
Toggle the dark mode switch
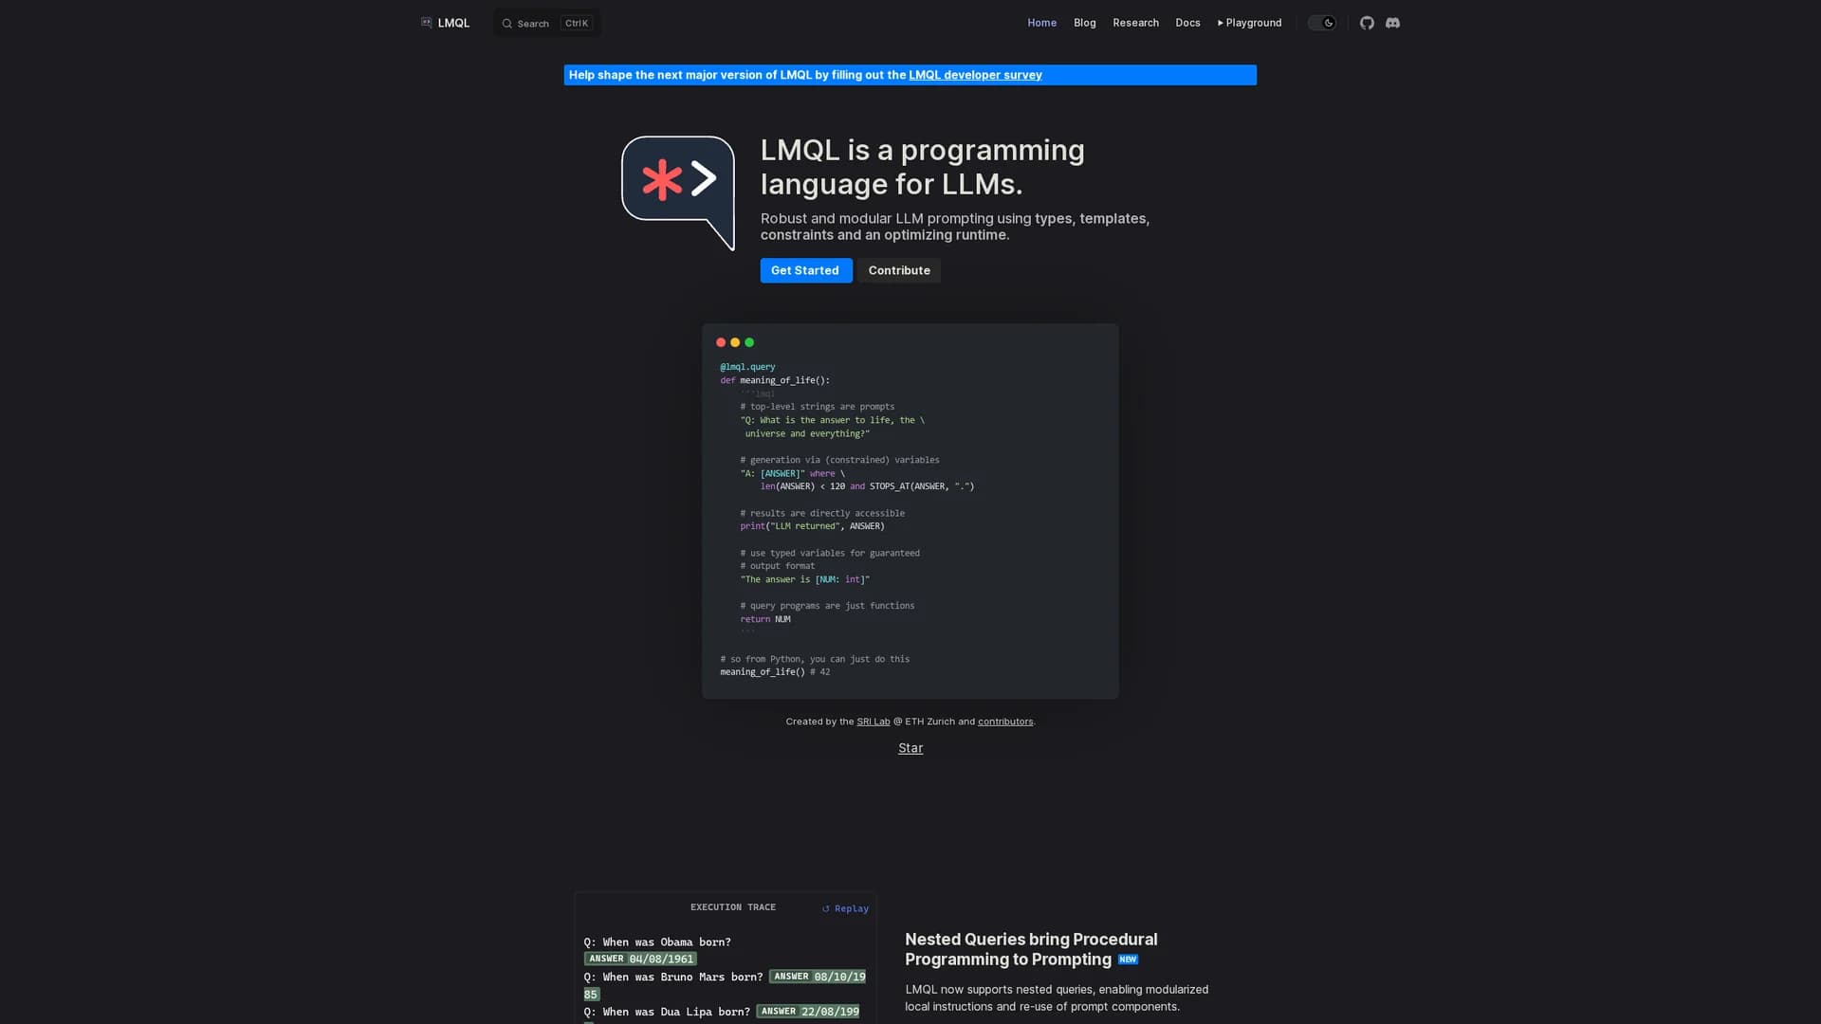(x=1322, y=23)
